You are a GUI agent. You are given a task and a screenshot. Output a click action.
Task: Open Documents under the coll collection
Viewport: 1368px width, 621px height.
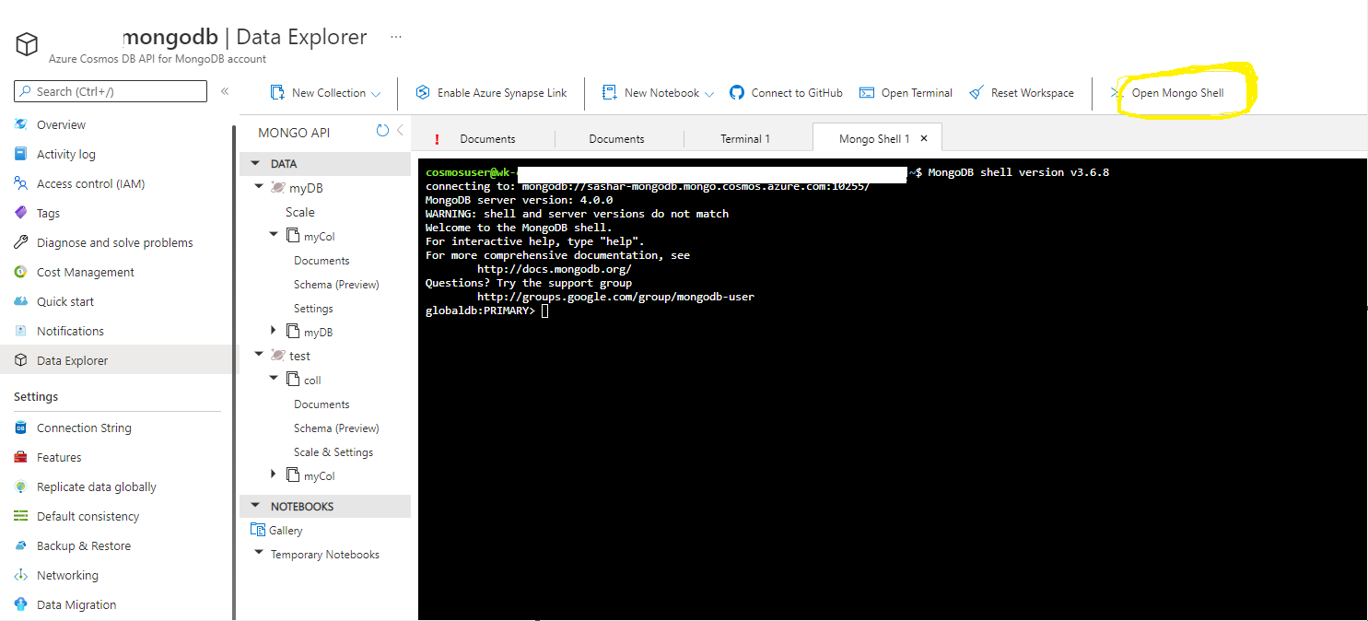[x=322, y=404]
